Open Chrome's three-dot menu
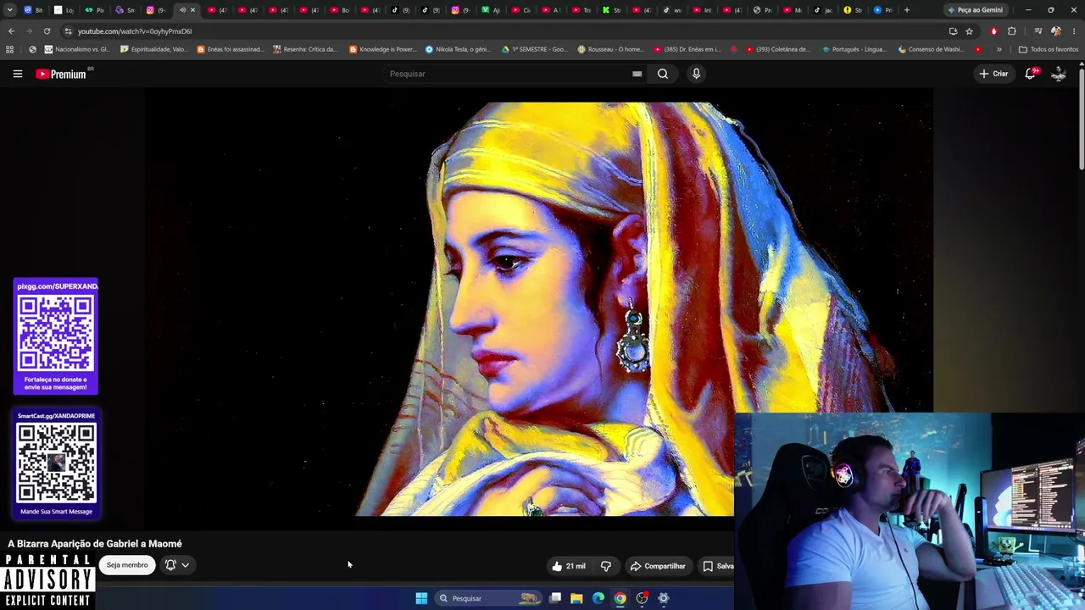Screen dimensions: 1085x610 coord(1073,31)
